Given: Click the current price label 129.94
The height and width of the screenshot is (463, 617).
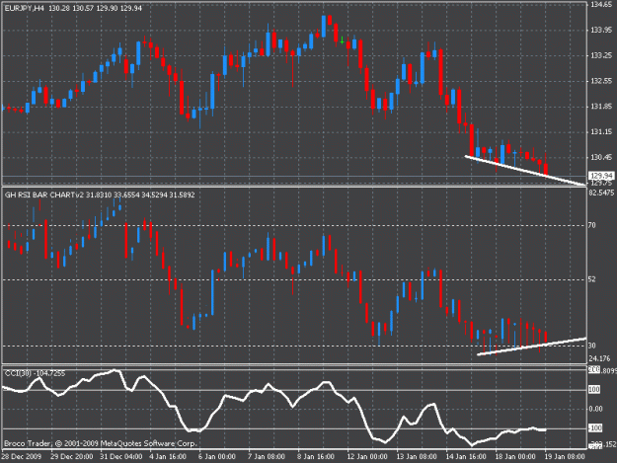Looking at the screenshot, I should [x=601, y=176].
